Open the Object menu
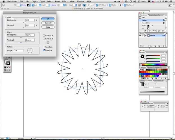Image resolution: width=175 pixels, height=140 pixels. pyautogui.click(x=35, y=1)
